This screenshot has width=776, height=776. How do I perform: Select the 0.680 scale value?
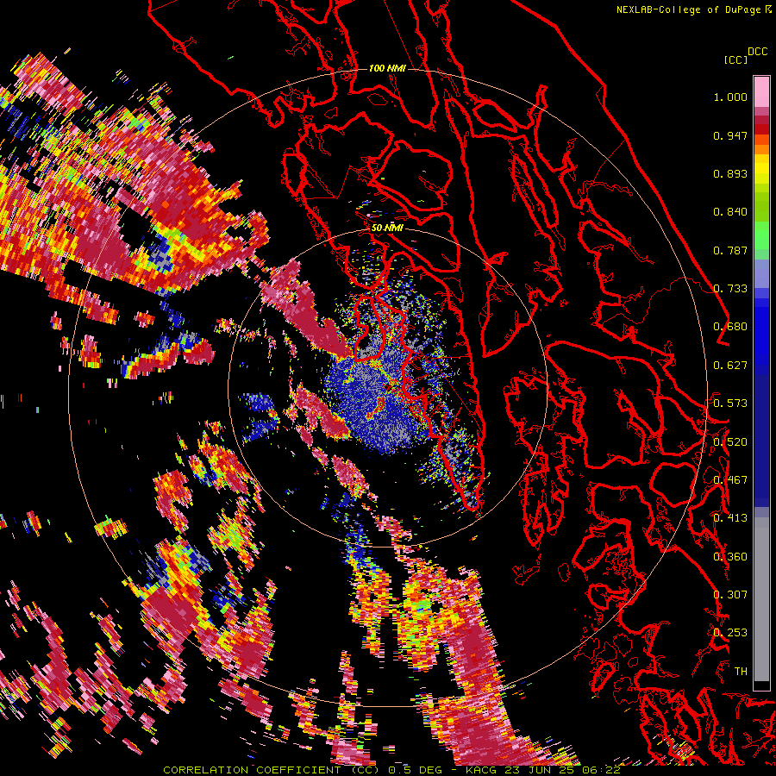click(x=730, y=327)
